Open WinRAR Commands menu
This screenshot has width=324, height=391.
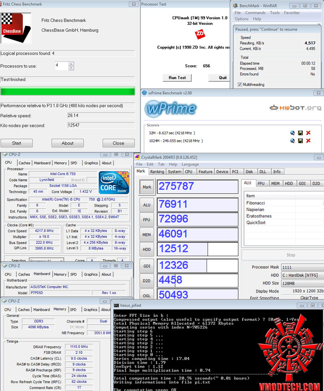click(x=255, y=13)
